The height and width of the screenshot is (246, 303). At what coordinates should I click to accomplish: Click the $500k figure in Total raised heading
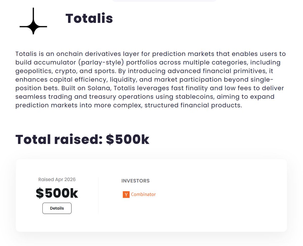coord(128,139)
